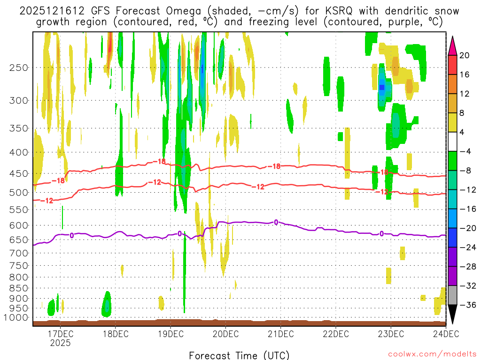
Task: Click the orange colorbar segment between 12 and 16
Action: [x=452, y=84]
